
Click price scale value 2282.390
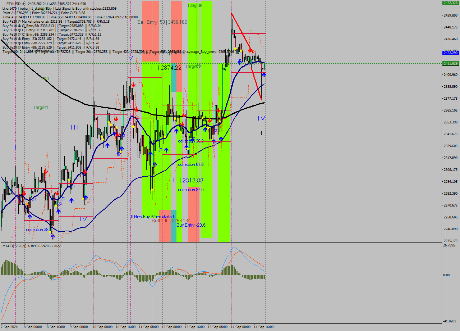(450, 194)
